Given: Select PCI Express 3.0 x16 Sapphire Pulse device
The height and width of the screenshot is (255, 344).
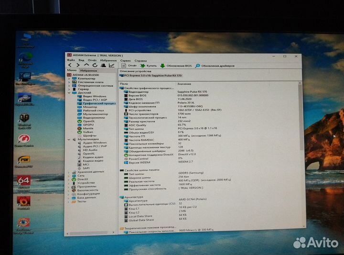Looking at the screenshot, I should (x=151, y=76).
